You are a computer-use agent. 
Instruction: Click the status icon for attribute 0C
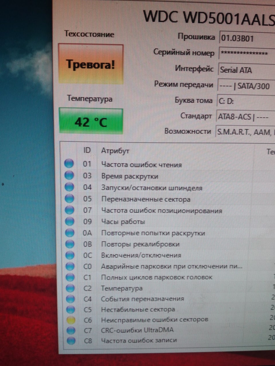coord(70,255)
